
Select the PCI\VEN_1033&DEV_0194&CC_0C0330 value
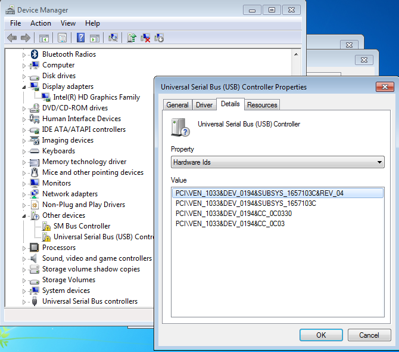coord(233,214)
